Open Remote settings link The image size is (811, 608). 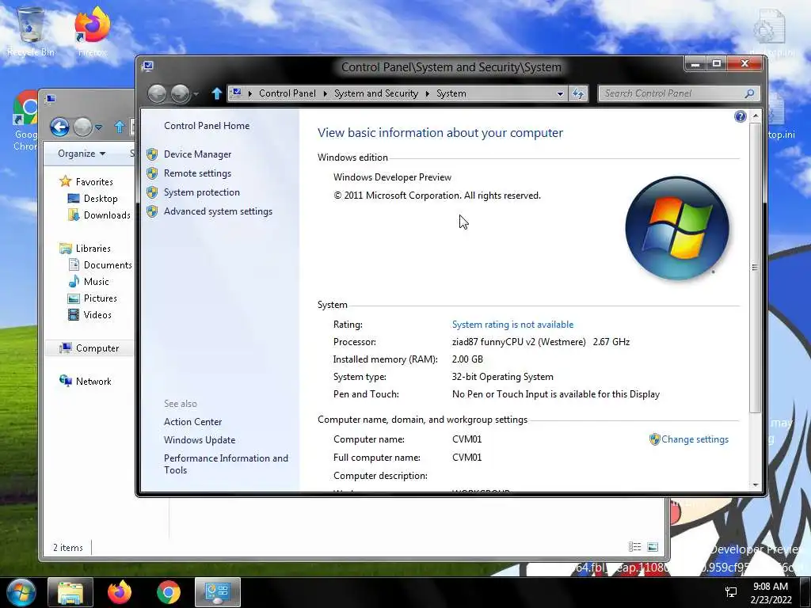pyautogui.click(x=197, y=173)
